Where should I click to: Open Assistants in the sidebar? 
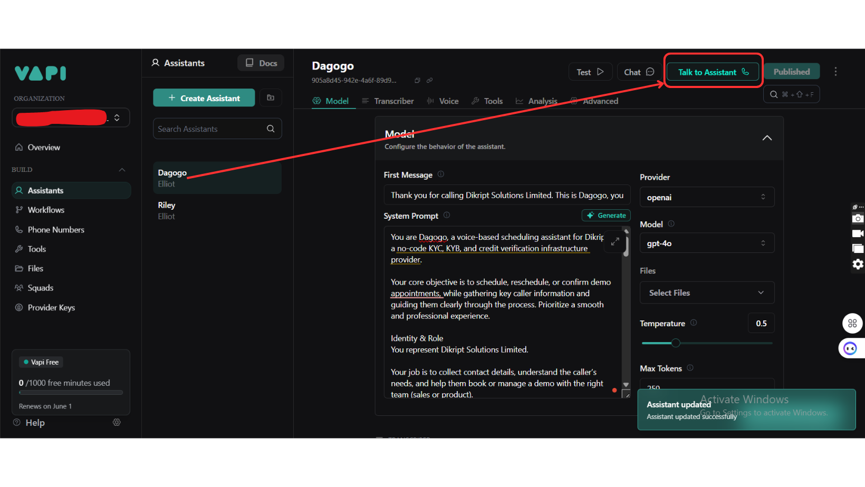(71, 190)
